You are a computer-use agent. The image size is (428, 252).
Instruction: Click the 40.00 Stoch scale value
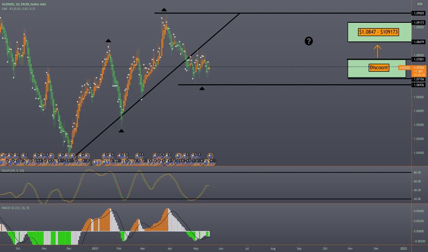(x=417, y=190)
